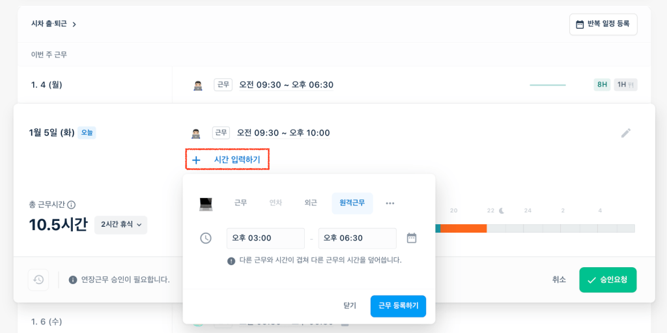The width and height of the screenshot is (667, 333).
Task: Click the 반복 일정 등록 button
Action: click(603, 24)
